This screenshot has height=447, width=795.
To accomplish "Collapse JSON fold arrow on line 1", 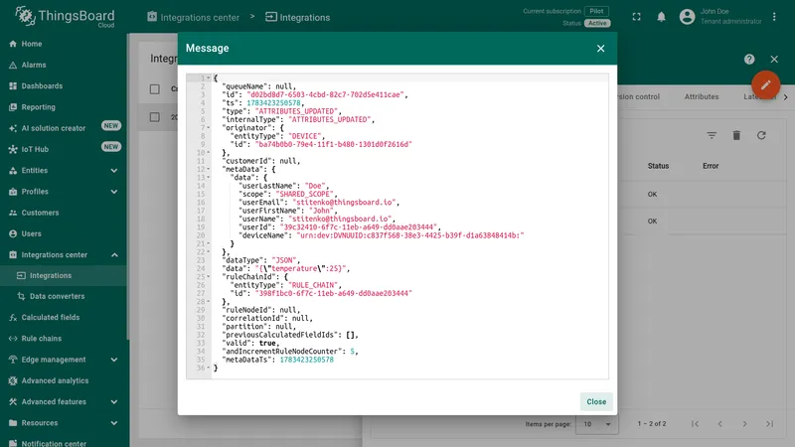I will point(209,78).
